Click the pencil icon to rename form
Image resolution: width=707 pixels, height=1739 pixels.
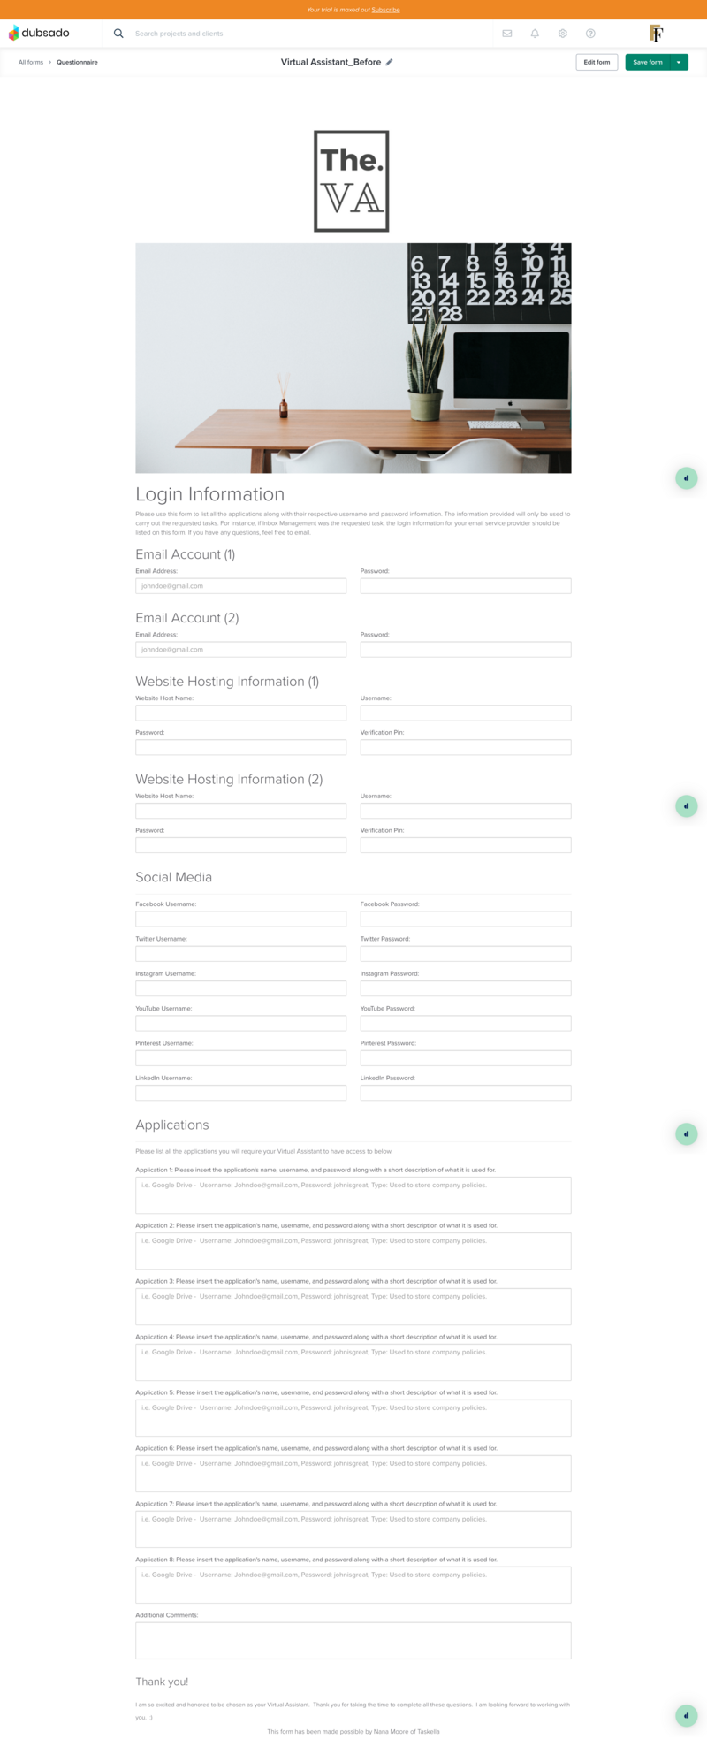[390, 62]
